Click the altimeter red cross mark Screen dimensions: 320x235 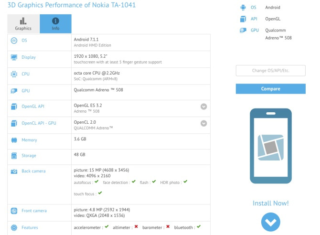pos(136,227)
